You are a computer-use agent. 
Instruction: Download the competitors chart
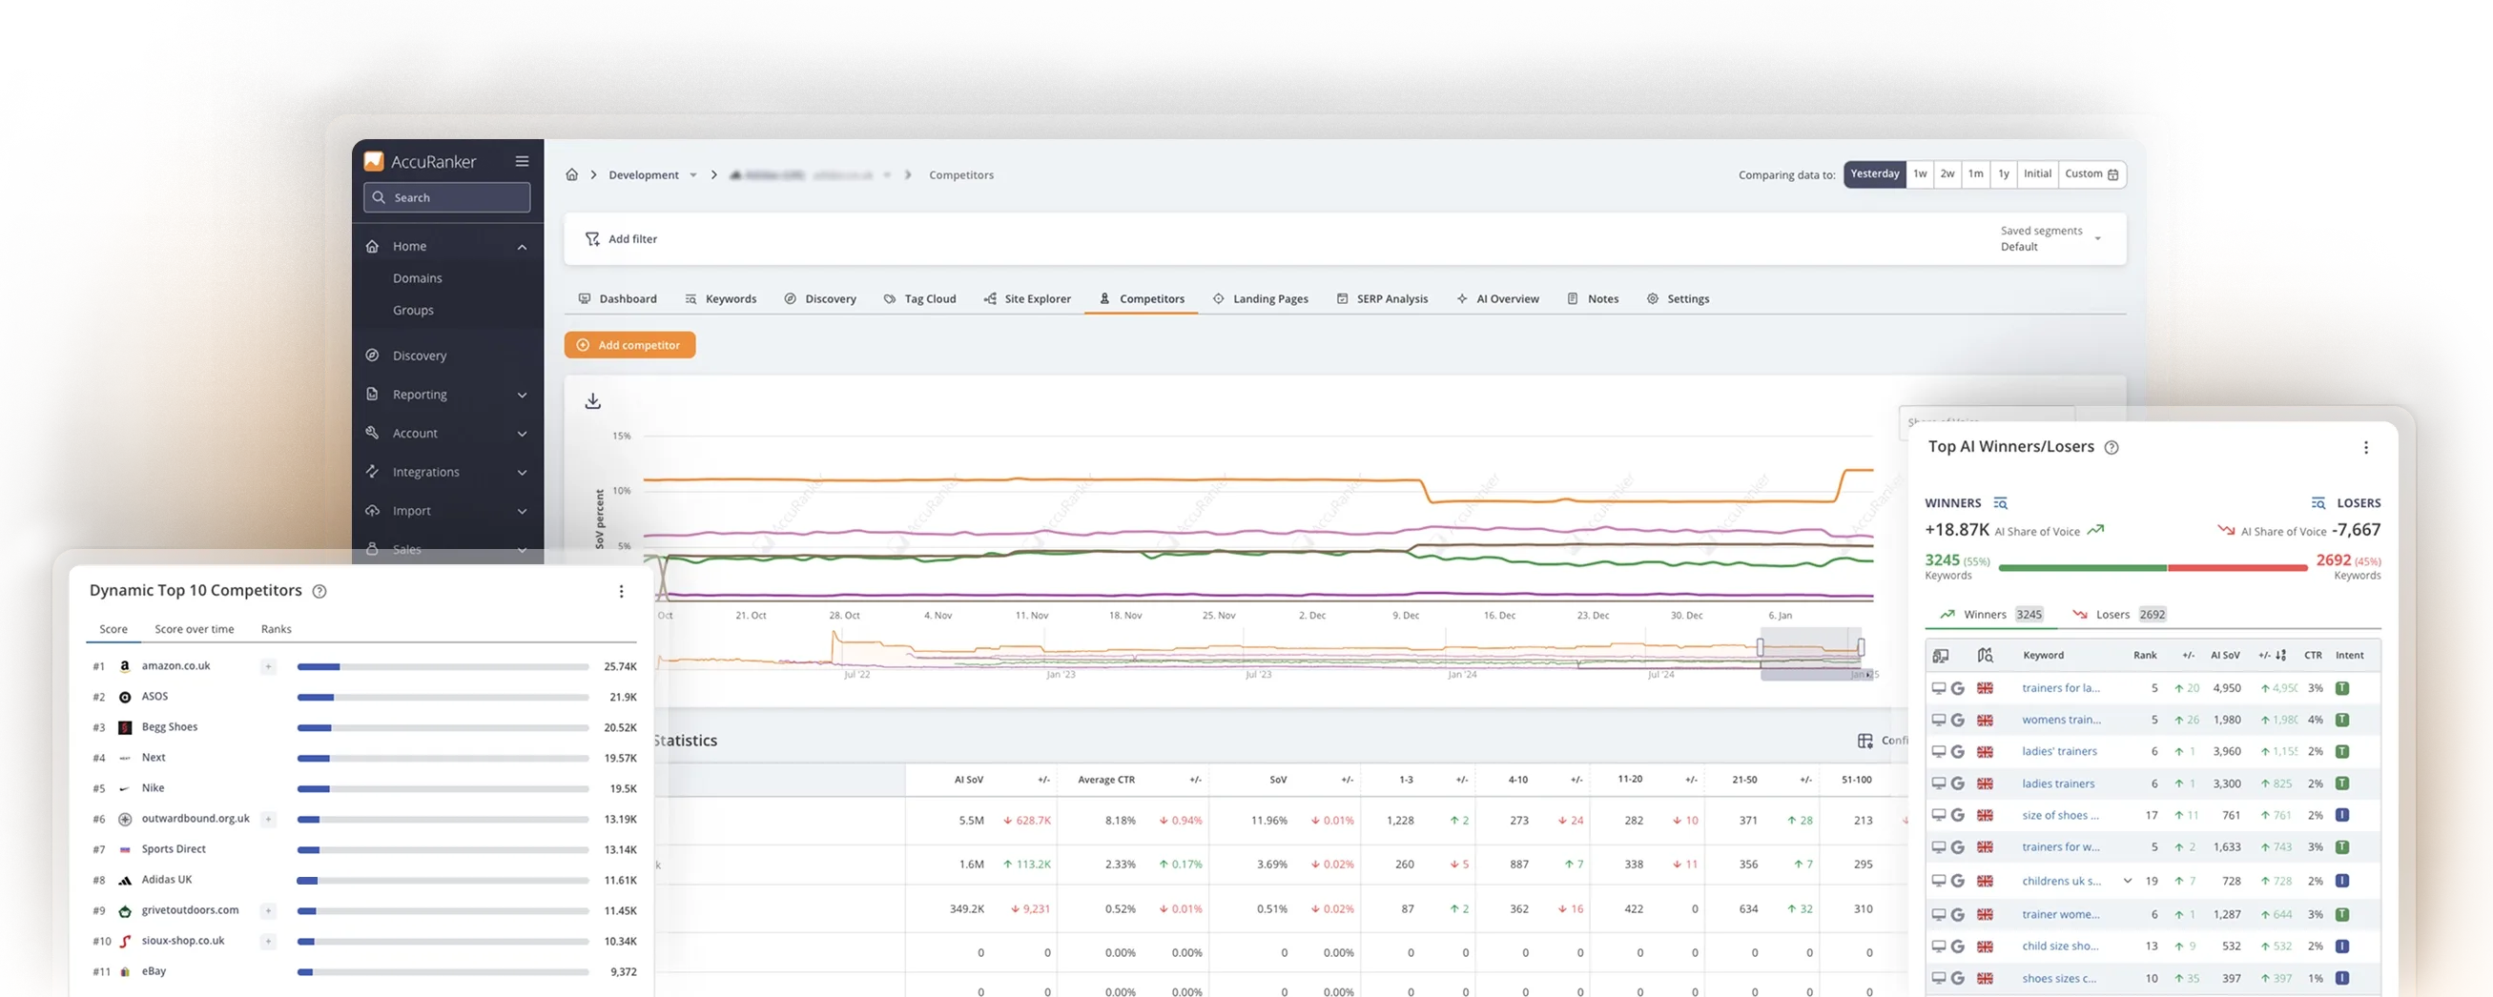pos(593,400)
